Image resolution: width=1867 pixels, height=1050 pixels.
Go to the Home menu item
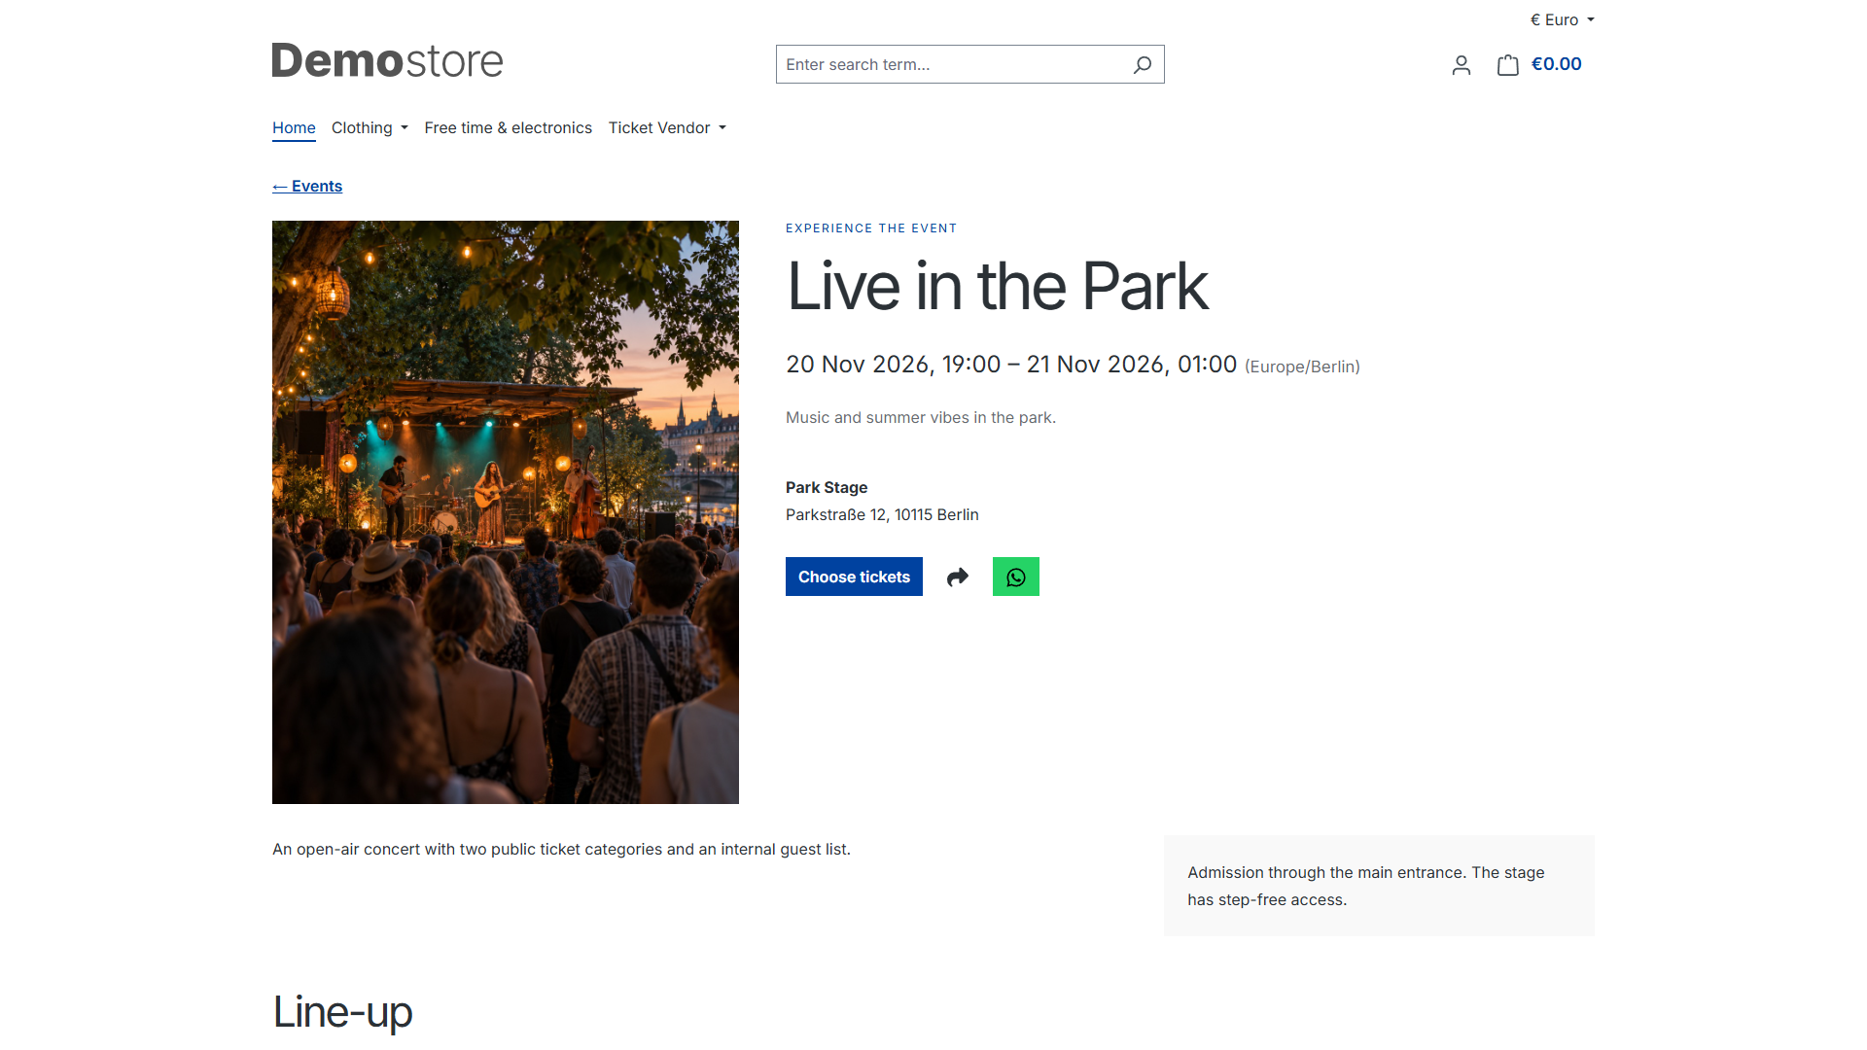(x=294, y=127)
